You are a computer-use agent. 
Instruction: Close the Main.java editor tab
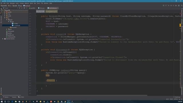46,8
